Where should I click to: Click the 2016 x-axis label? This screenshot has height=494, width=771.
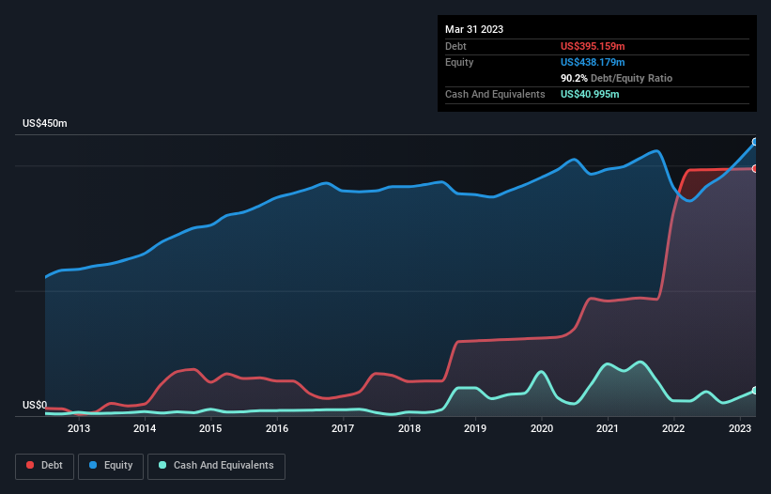pos(277,428)
